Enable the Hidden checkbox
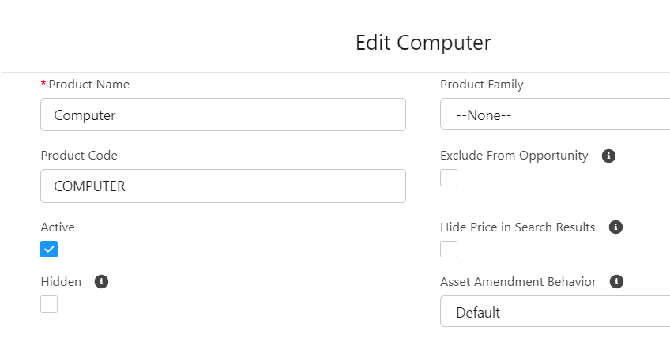Screen dimensions: 670x342 [49, 304]
